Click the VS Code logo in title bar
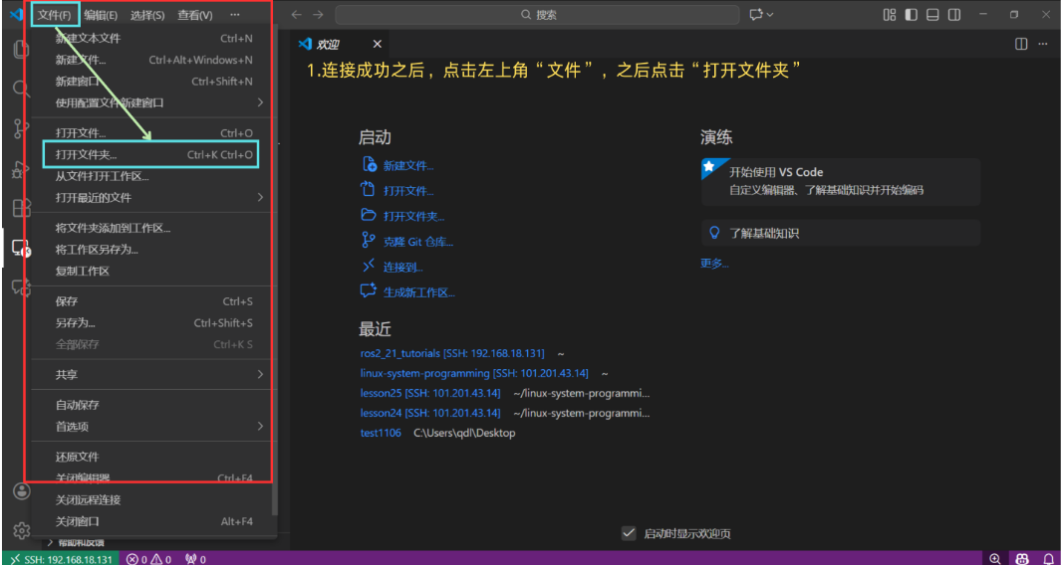Viewport: 1061px width, 565px height. (x=17, y=14)
